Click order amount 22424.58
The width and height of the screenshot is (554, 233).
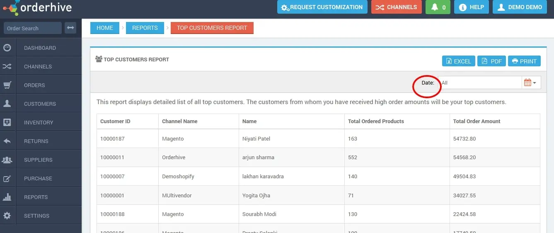click(464, 214)
